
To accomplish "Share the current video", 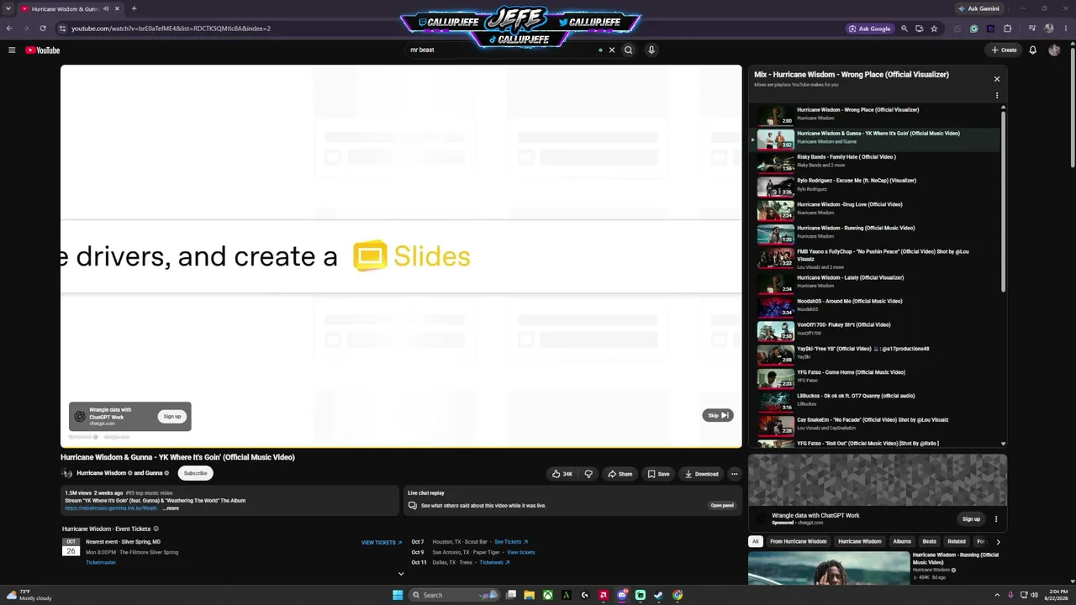I will (x=620, y=474).
